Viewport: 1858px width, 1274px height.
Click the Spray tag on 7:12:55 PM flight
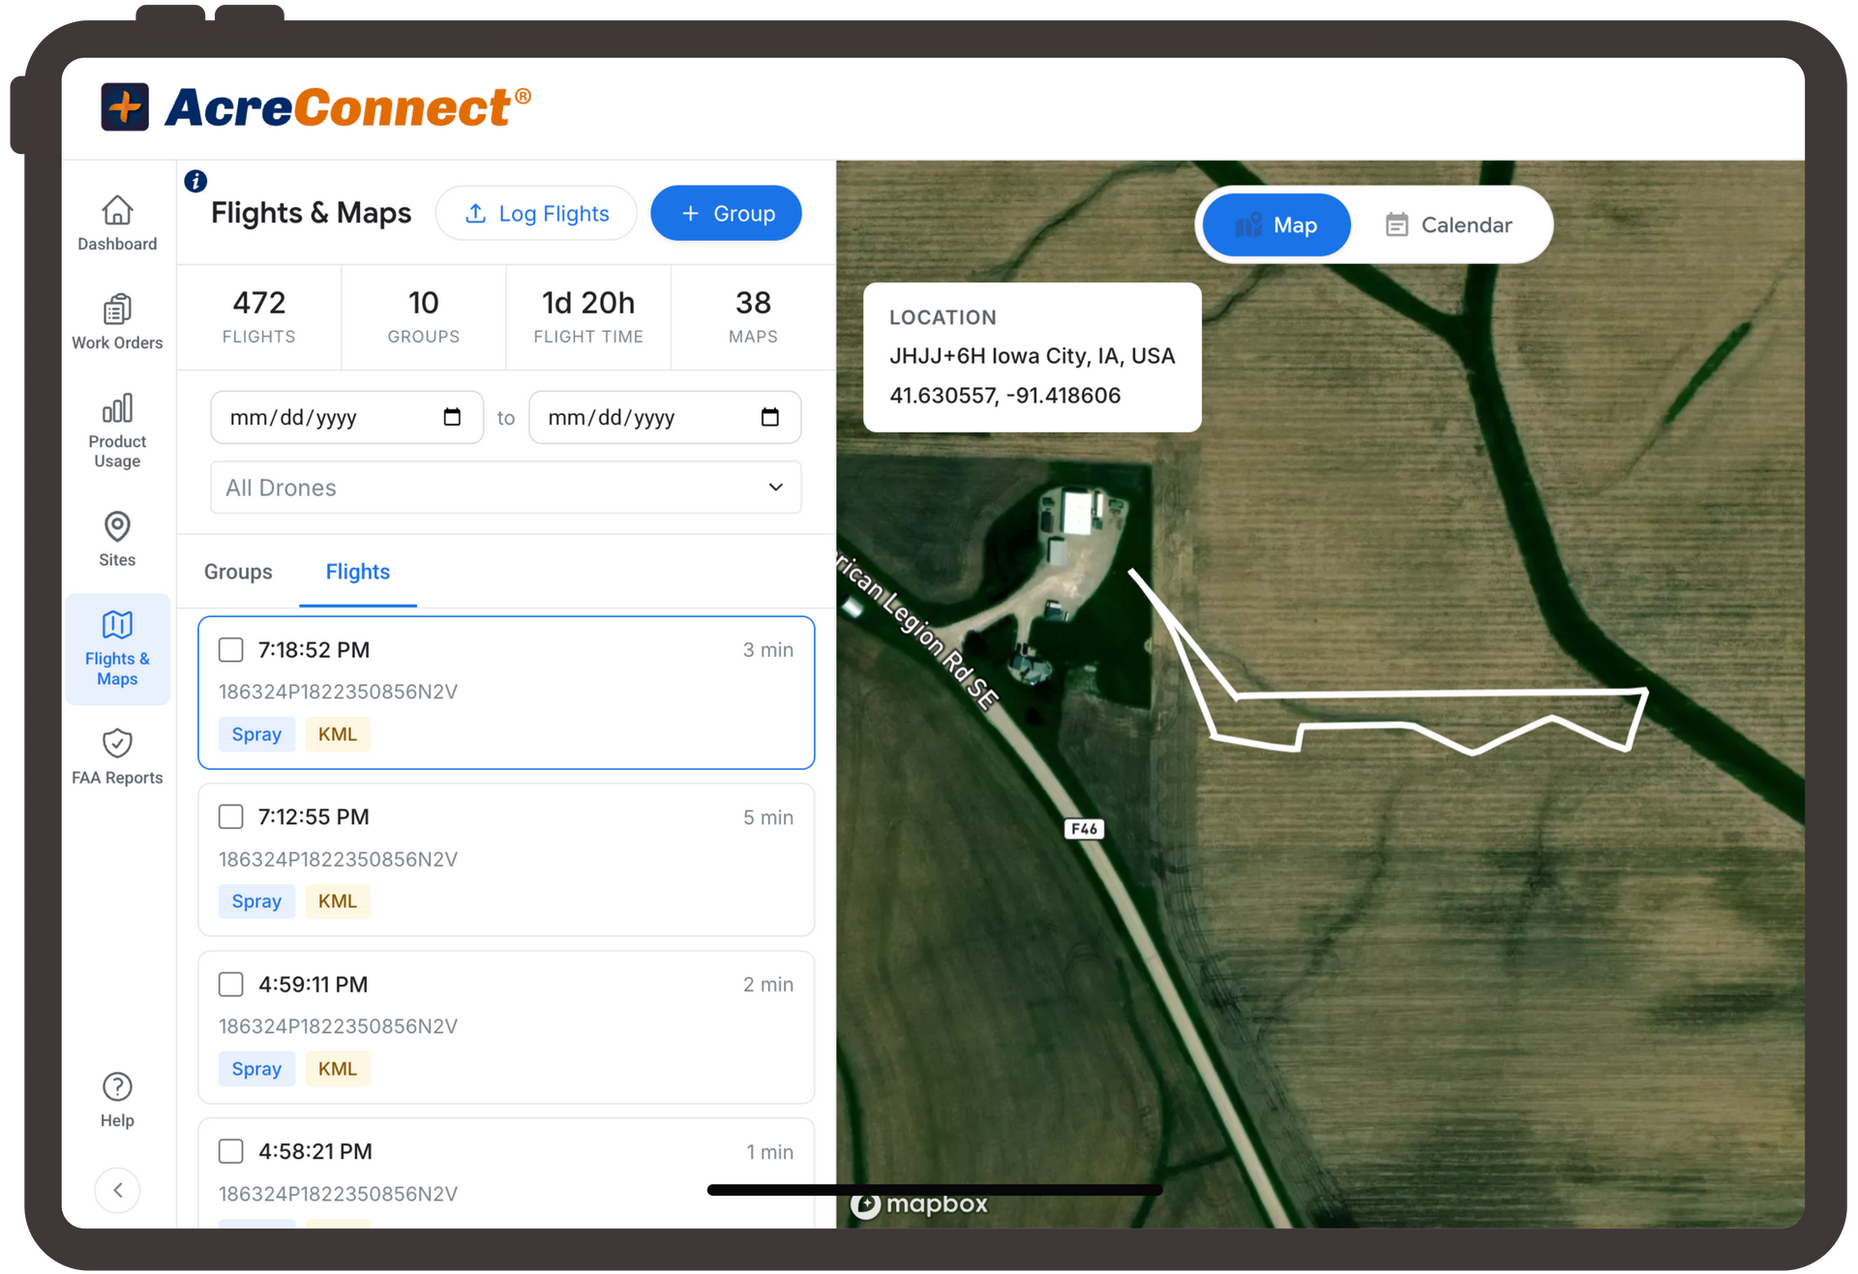(x=256, y=902)
